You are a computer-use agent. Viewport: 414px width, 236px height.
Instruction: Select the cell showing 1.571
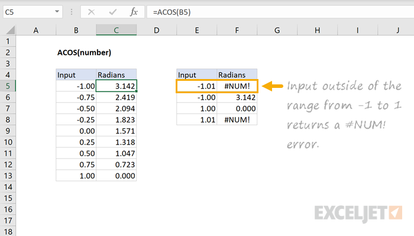tap(116, 131)
